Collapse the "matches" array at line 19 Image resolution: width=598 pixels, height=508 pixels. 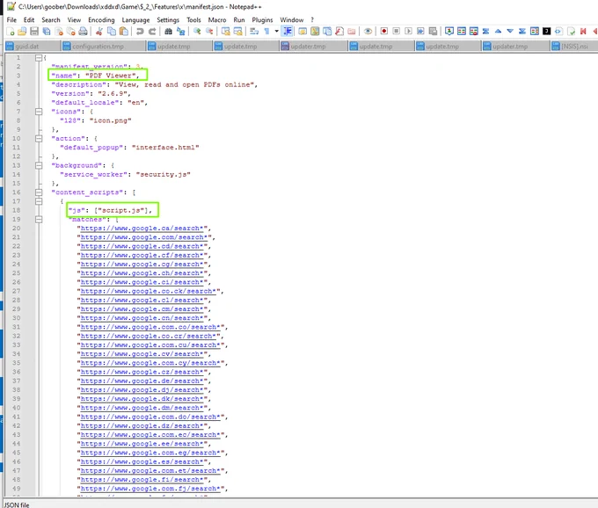tap(39, 220)
